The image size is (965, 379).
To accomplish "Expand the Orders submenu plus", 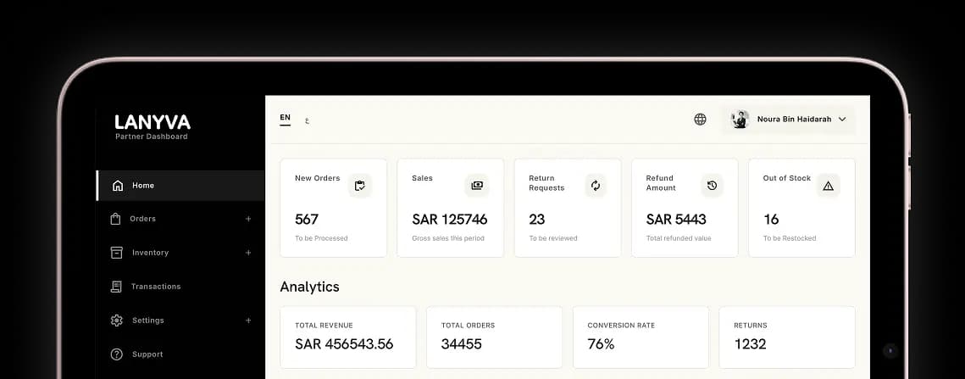I will pos(248,219).
